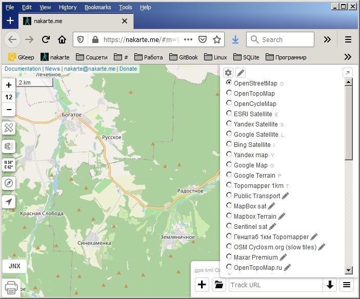Zoom in the map with plus button
The image size is (360, 299).
[9, 85]
